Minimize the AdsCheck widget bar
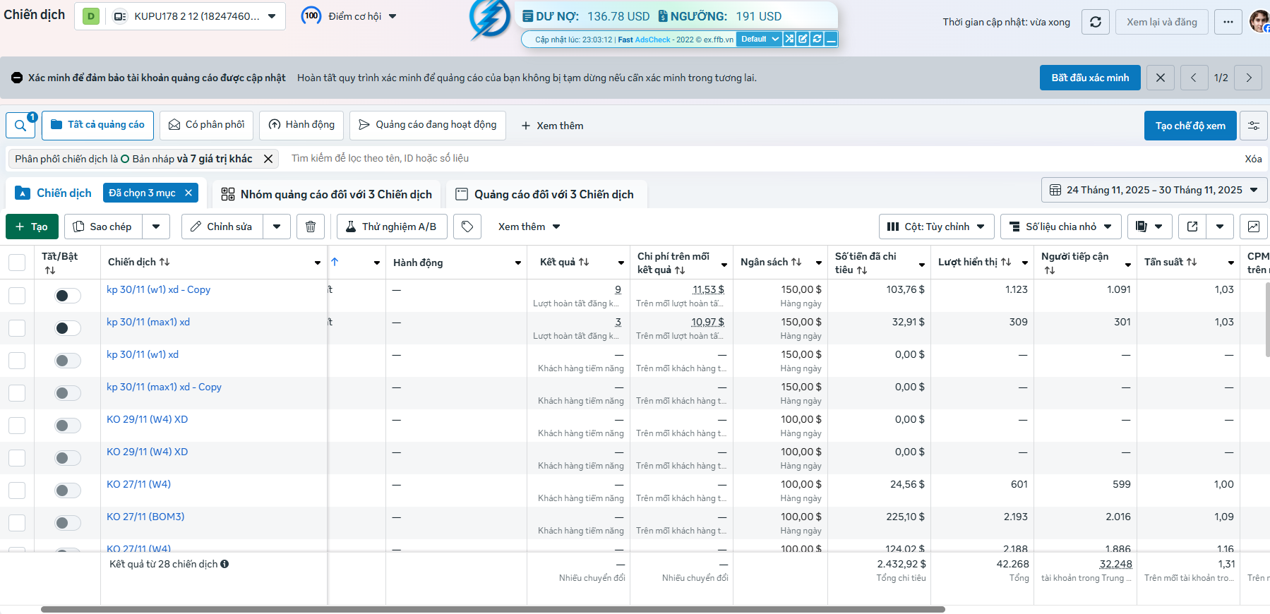 click(832, 39)
